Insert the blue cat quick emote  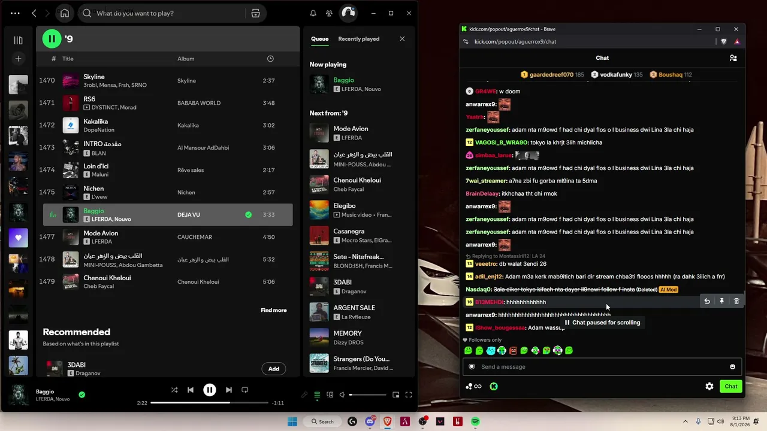click(491, 351)
